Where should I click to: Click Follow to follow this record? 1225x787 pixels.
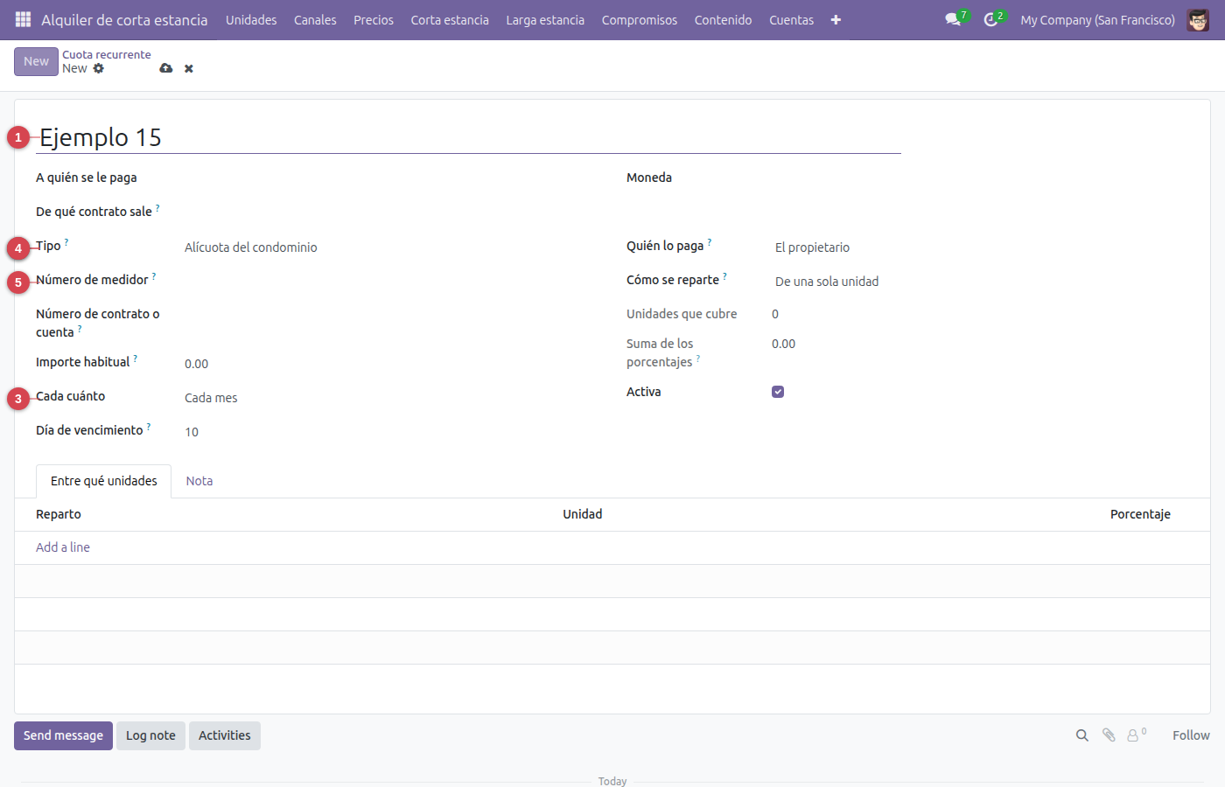click(1191, 735)
